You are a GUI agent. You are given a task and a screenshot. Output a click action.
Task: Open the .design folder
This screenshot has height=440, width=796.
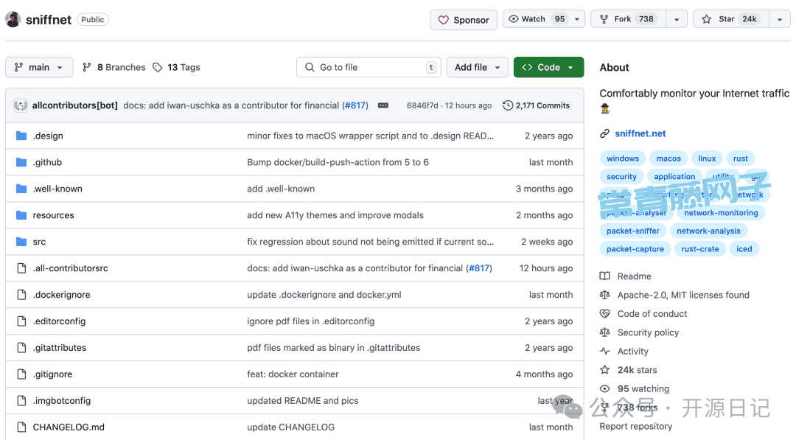[x=48, y=136]
